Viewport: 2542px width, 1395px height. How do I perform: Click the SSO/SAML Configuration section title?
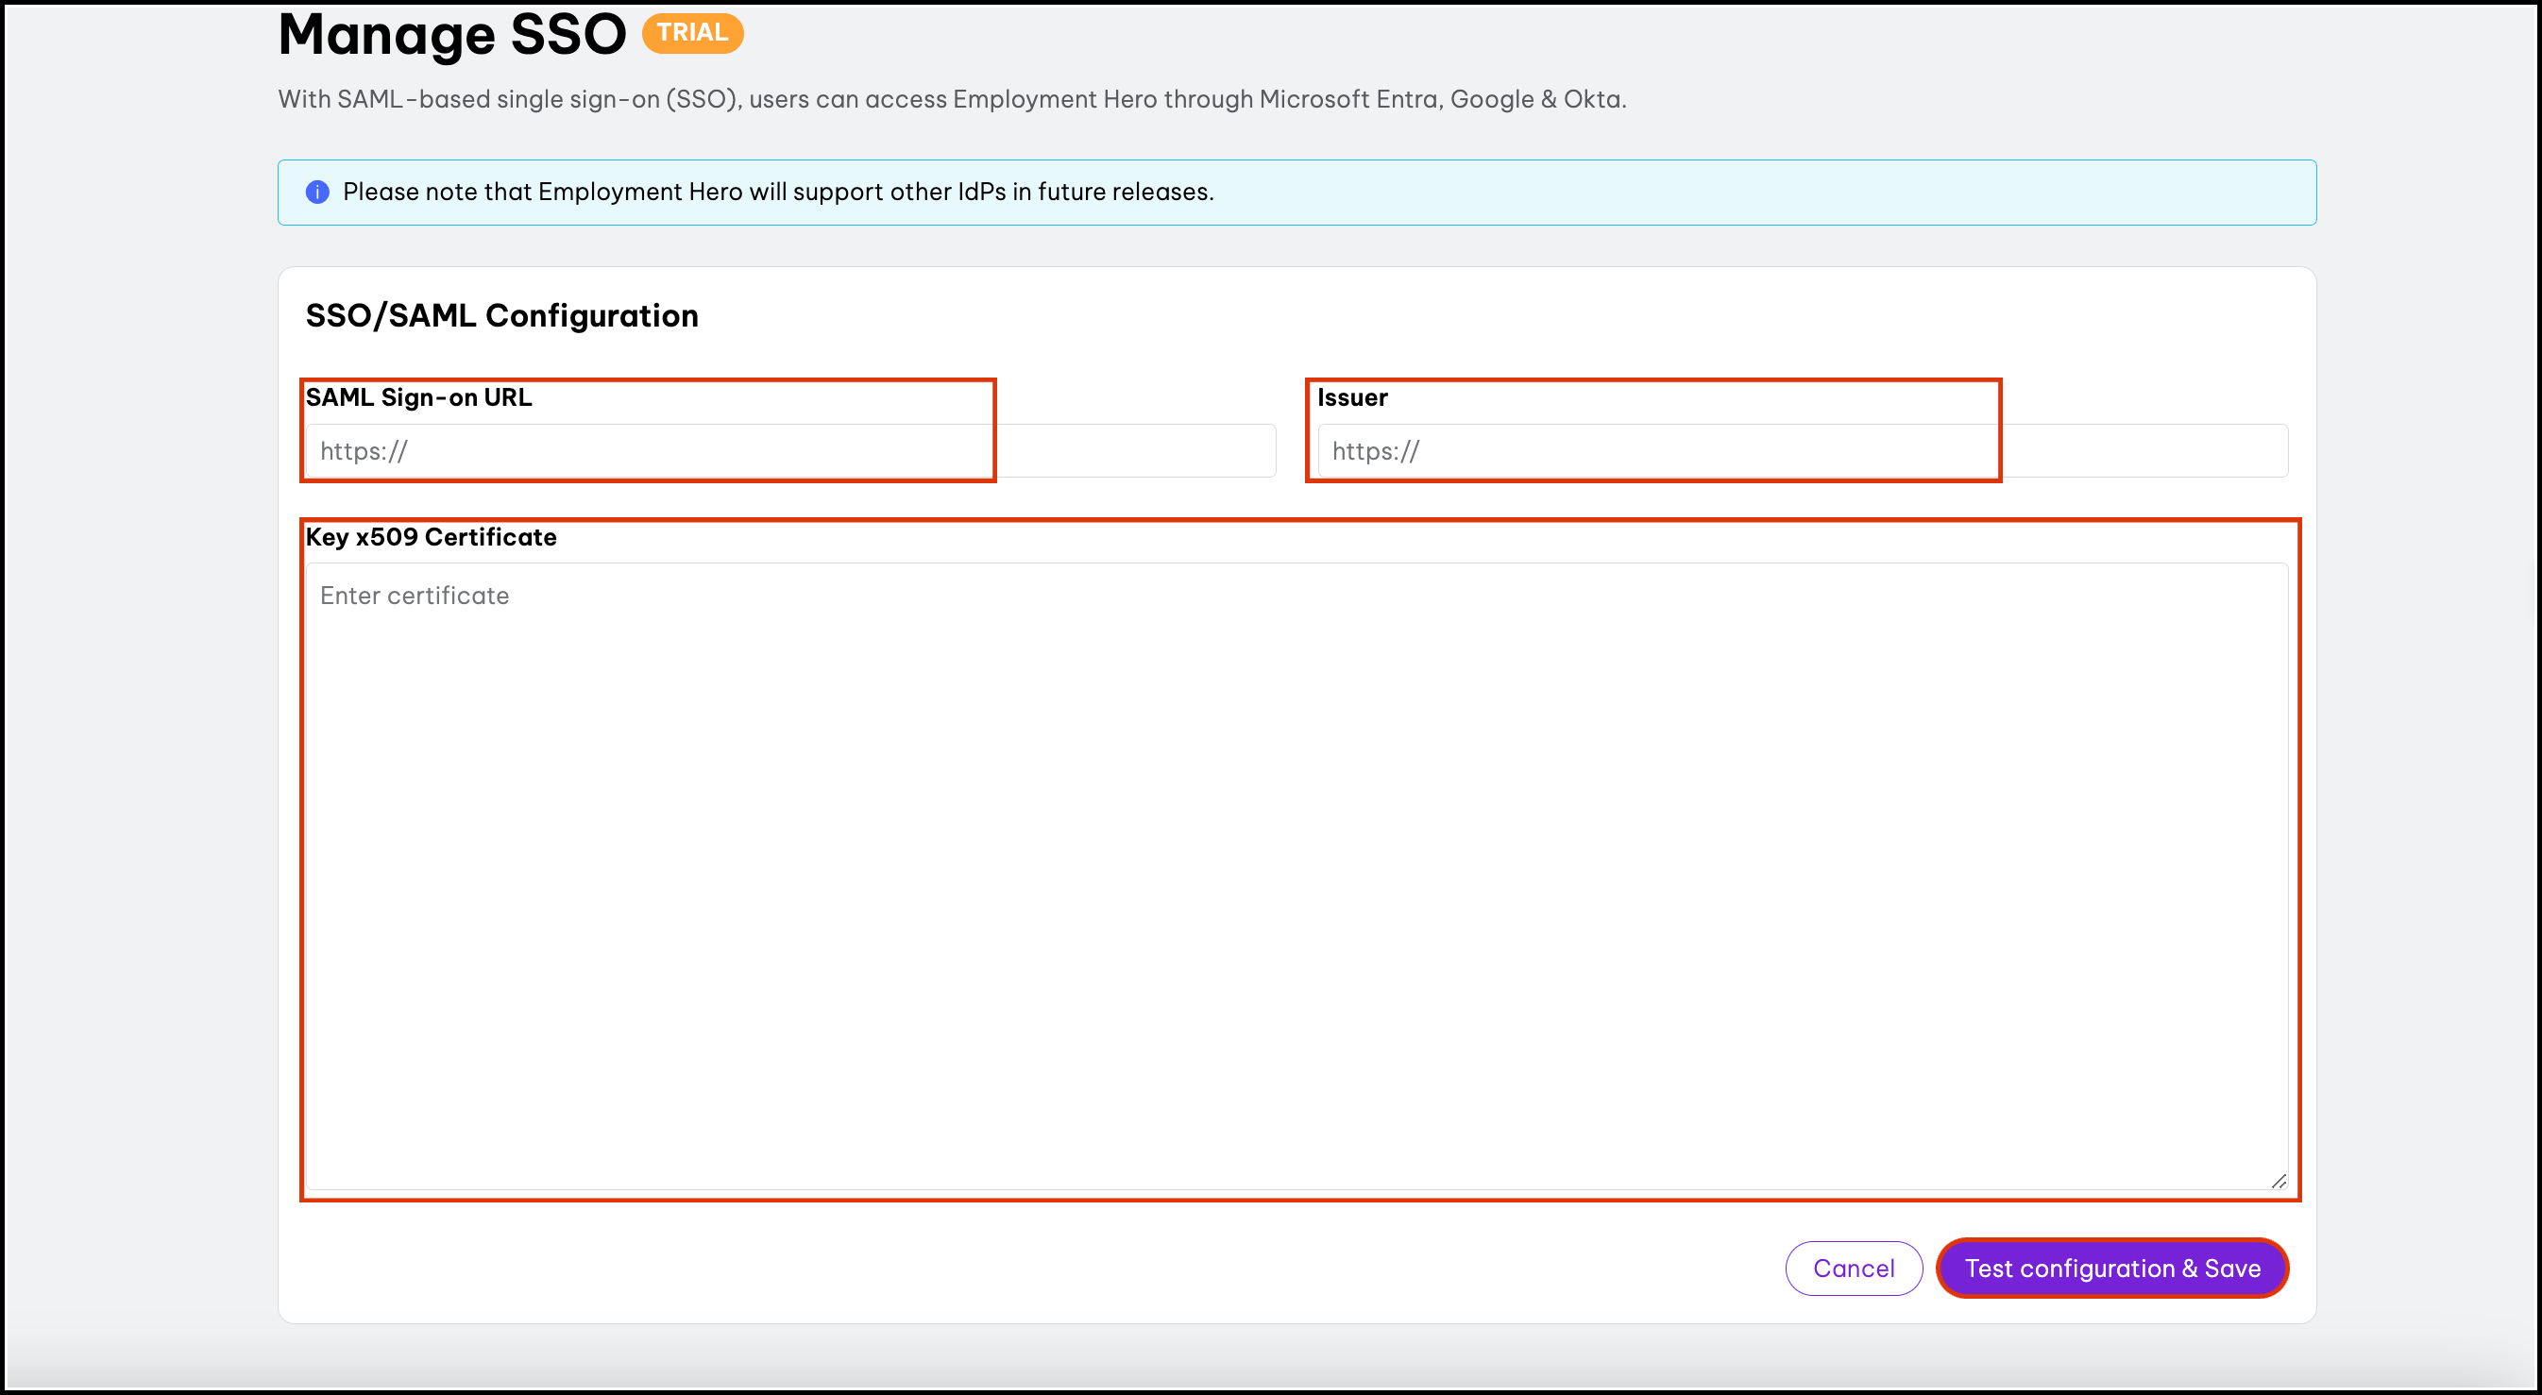(501, 315)
